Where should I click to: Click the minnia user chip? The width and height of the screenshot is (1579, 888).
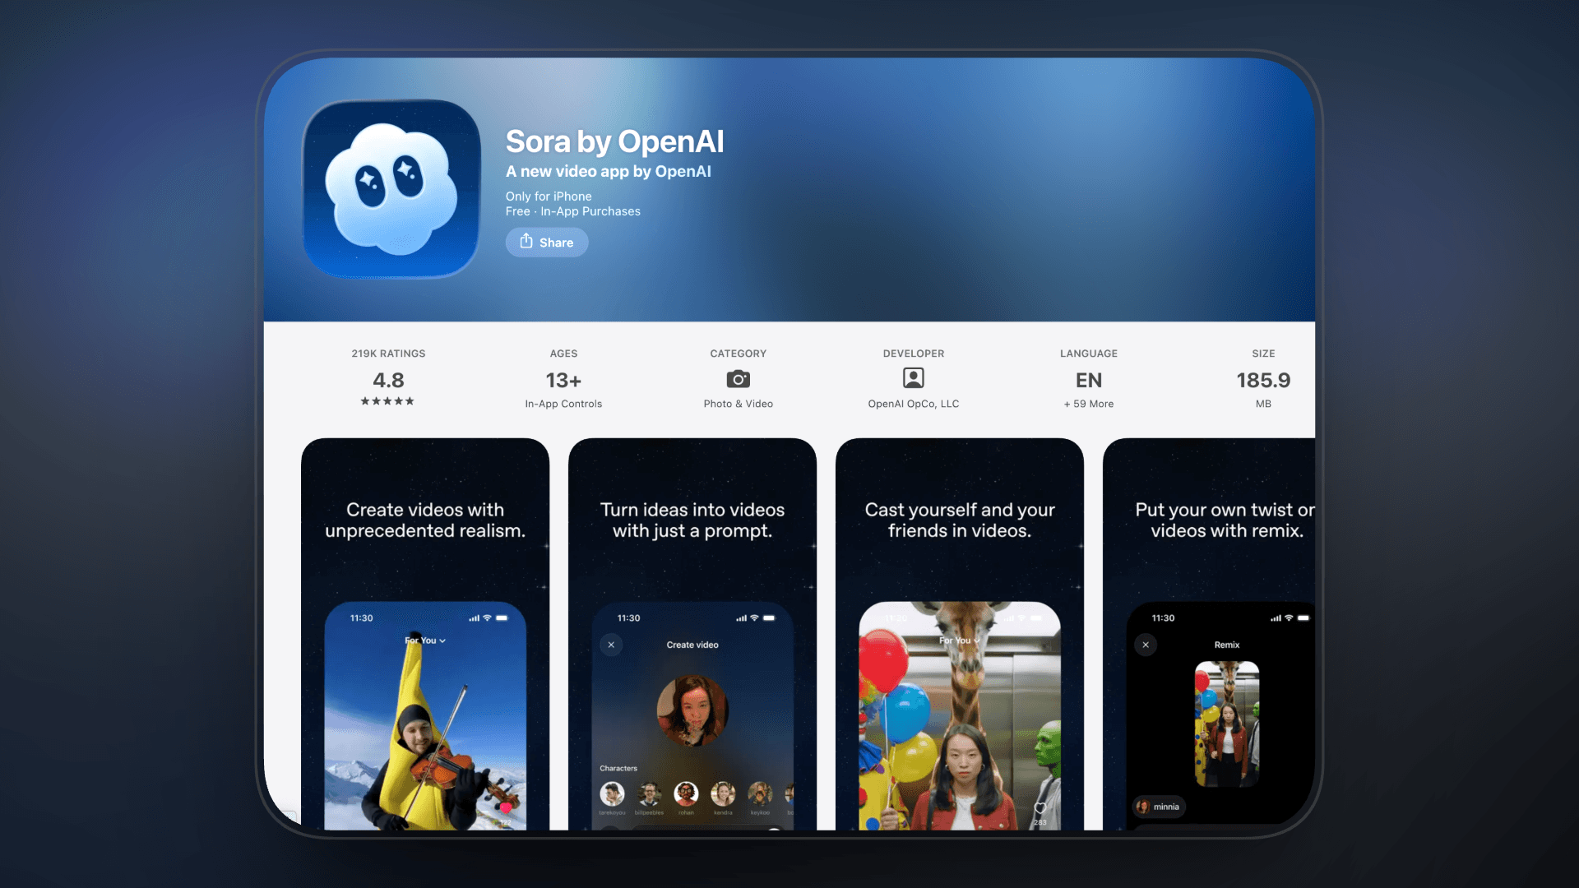tap(1158, 807)
